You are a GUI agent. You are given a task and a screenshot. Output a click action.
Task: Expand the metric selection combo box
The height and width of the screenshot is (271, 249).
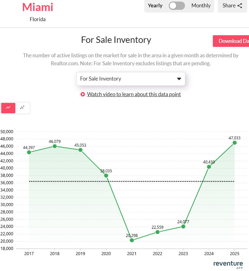click(131, 79)
